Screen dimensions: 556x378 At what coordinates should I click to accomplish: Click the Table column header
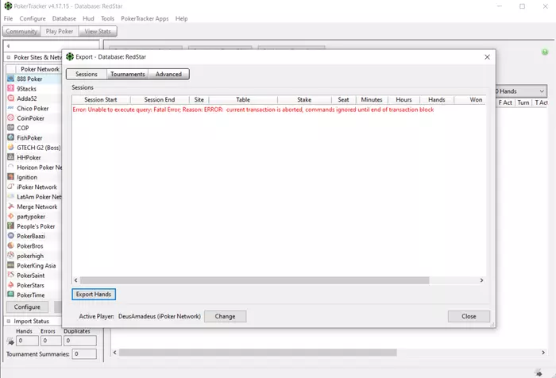243,99
